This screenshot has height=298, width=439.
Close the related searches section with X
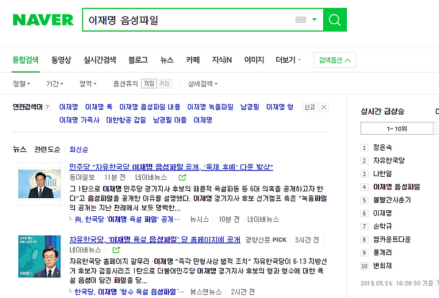coord(324,107)
